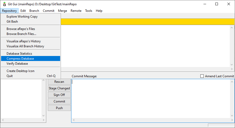
Task: Open Database Statistics
Action: point(30,54)
